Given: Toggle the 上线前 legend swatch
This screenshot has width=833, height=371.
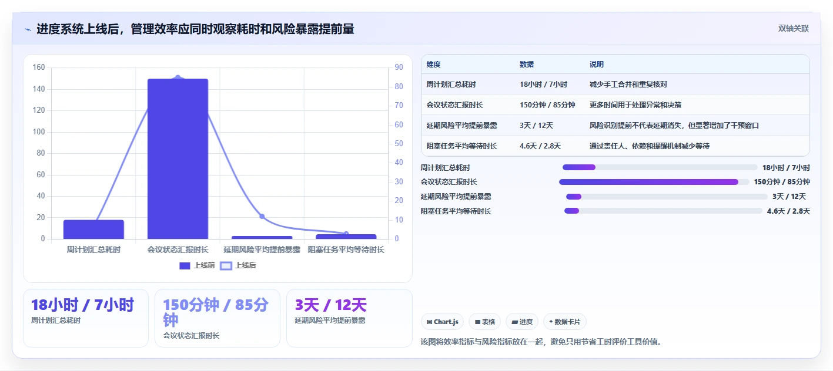Looking at the screenshot, I should [185, 265].
